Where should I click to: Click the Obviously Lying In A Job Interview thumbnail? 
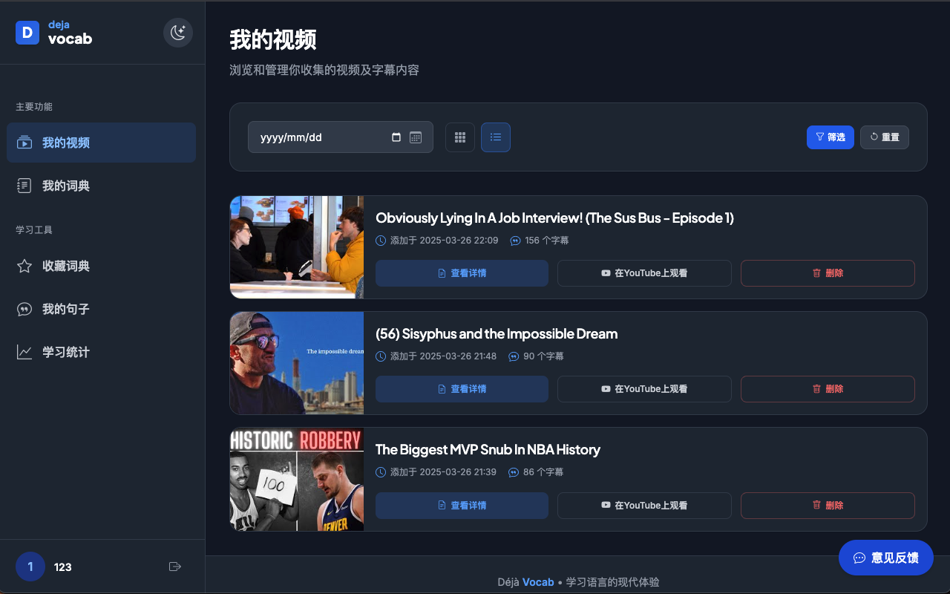point(297,247)
